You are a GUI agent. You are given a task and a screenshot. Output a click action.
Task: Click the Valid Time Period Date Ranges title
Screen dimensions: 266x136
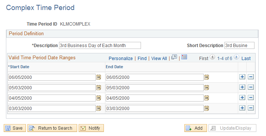(x=42, y=57)
